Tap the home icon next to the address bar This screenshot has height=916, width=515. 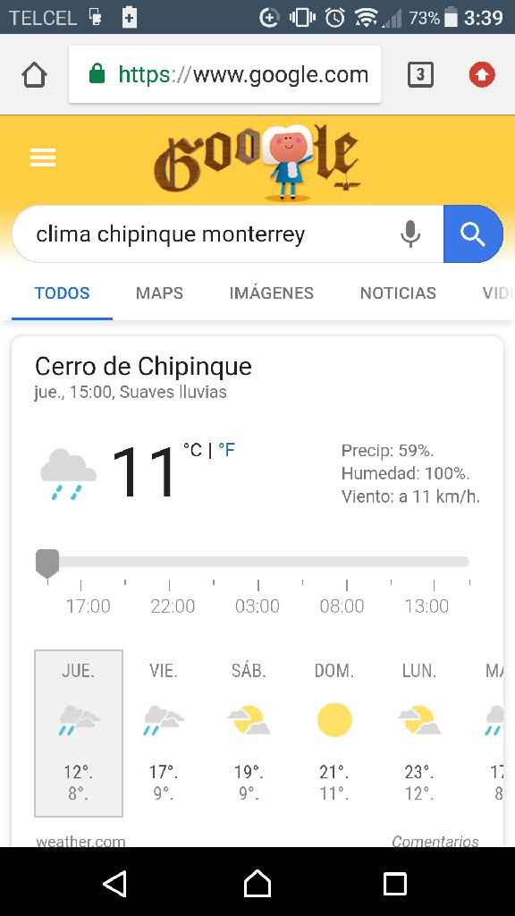click(33, 74)
